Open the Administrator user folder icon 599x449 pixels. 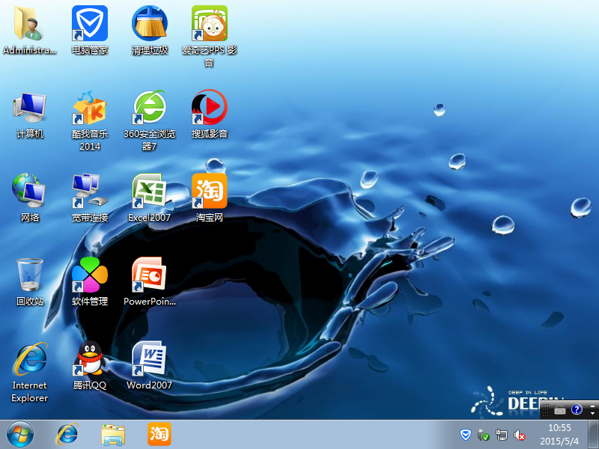(29, 30)
